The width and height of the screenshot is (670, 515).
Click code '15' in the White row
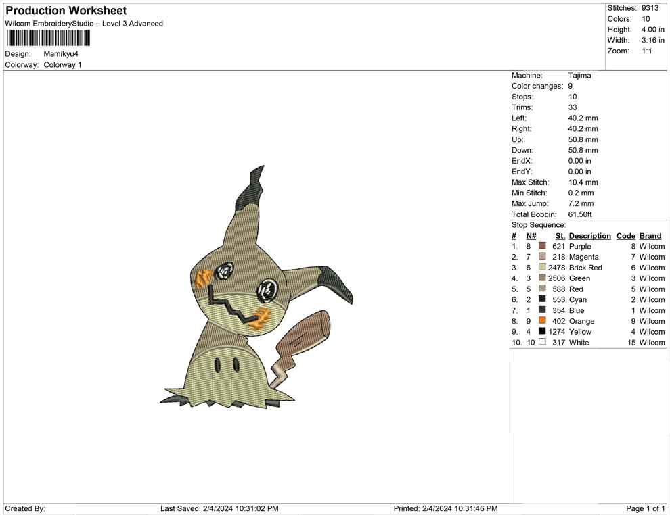tap(631, 342)
